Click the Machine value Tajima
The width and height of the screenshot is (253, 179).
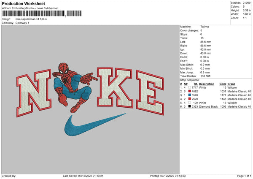click(x=205, y=27)
